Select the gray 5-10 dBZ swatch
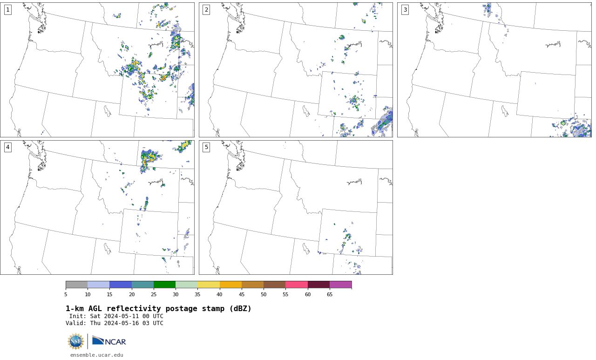596x360 pixels. point(76,285)
